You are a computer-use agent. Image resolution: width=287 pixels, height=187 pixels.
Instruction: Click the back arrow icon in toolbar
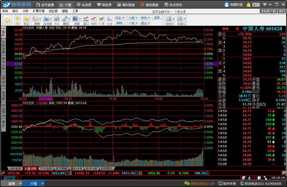pos(7,19)
